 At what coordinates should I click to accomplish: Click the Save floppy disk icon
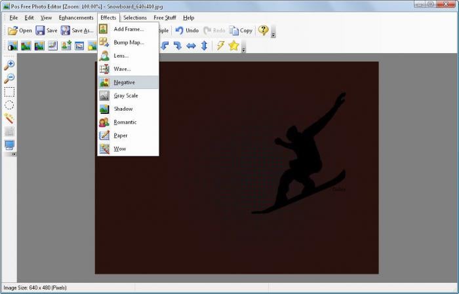click(40, 30)
